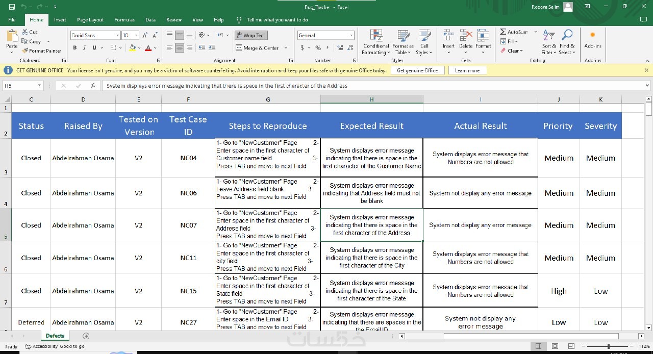
Task: Expand the Merge & Center dropdown arrow
Action: click(x=285, y=48)
